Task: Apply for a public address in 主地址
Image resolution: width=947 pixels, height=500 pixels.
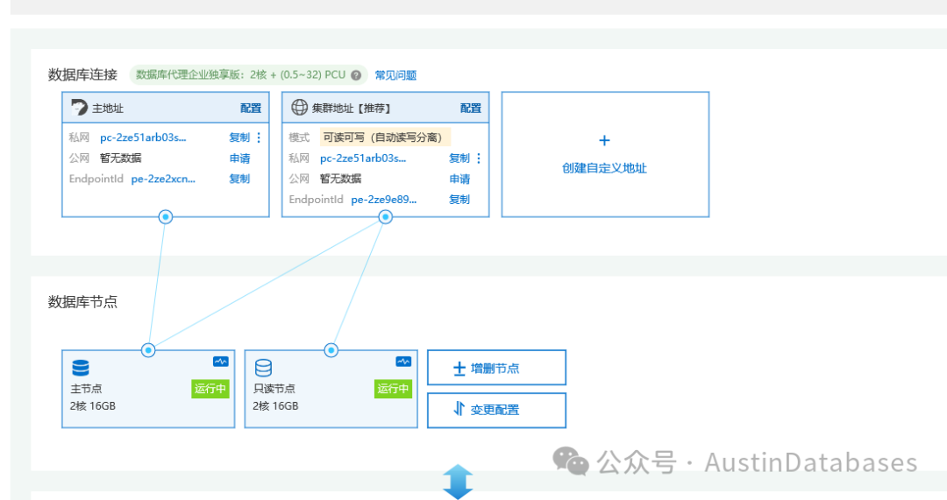Action: point(239,158)
